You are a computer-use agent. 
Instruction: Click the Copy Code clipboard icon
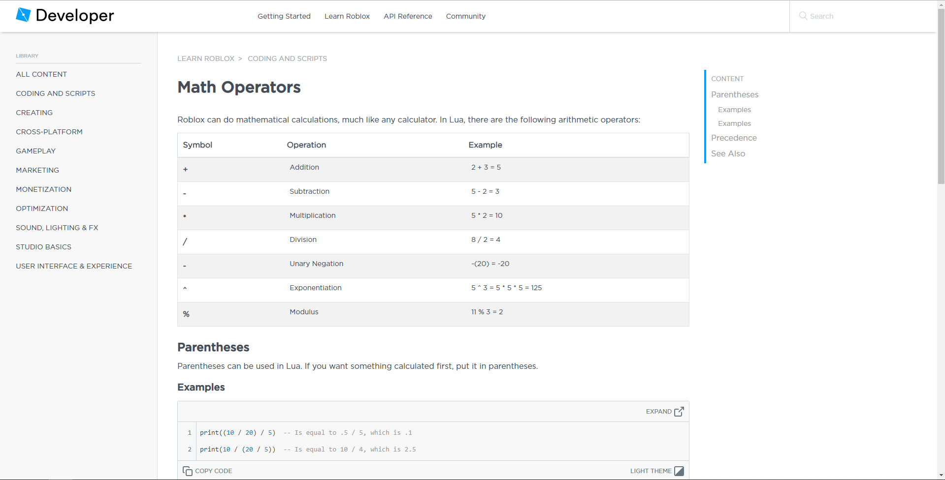[x=187, y=471]
